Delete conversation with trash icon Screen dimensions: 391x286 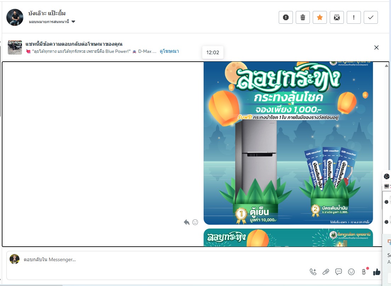tap(303, 17)
